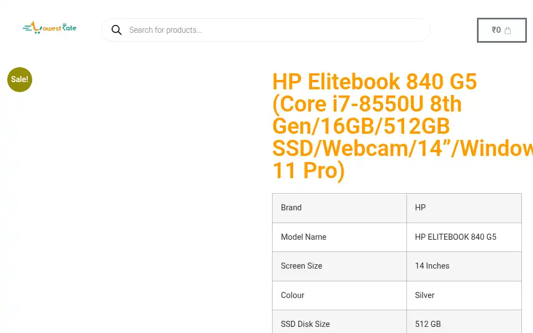Viewport: 533px width, 333px height.
Task: Click the rupee amount in cart button
Action: point(496,30)
